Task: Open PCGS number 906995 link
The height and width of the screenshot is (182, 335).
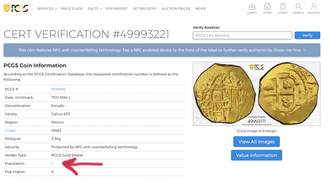Action: pos(58,89)
